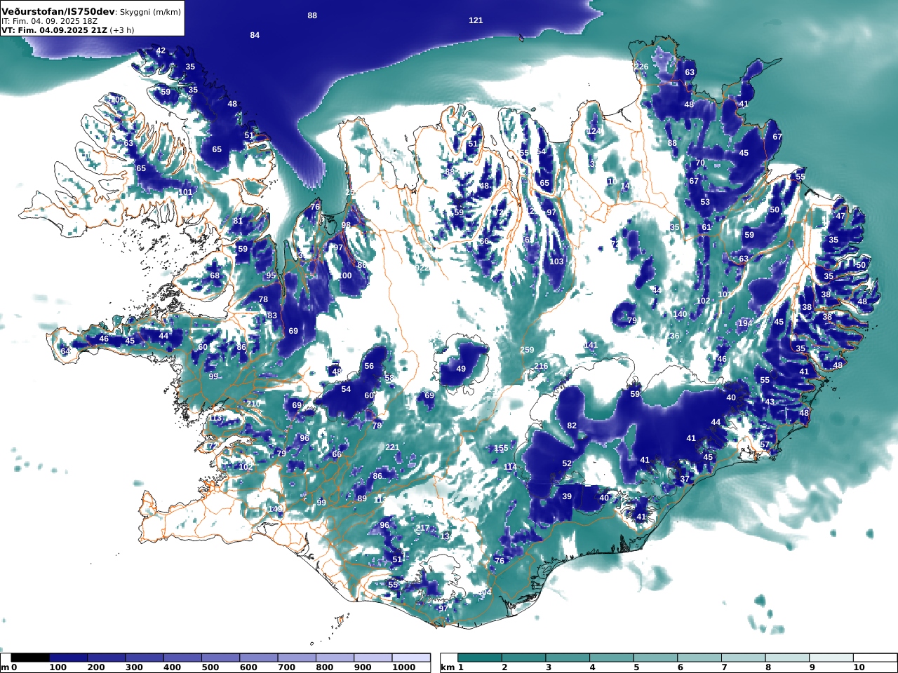Click the map value 89 in the southwest
The height and width of the screenshot is (673, 898).
coord(362,498)
